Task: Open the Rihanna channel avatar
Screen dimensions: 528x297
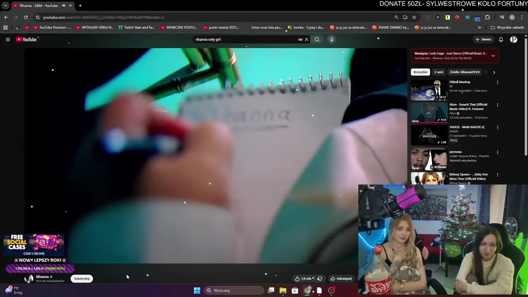Action: click(x=29, y=279)
